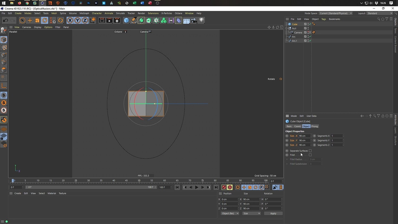Check the Separate Surfaces option
This screenshot has height=224, width=398.
point(310,151)
